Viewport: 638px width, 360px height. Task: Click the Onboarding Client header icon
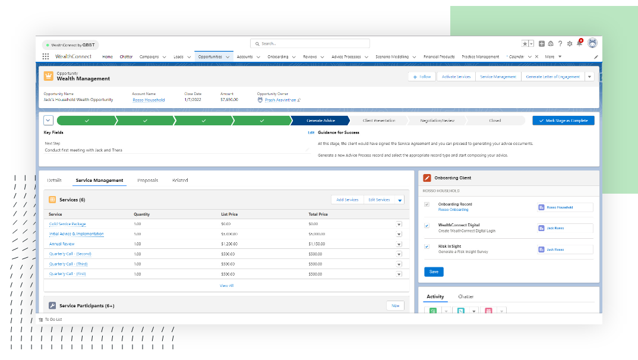(x=427, y=178)
